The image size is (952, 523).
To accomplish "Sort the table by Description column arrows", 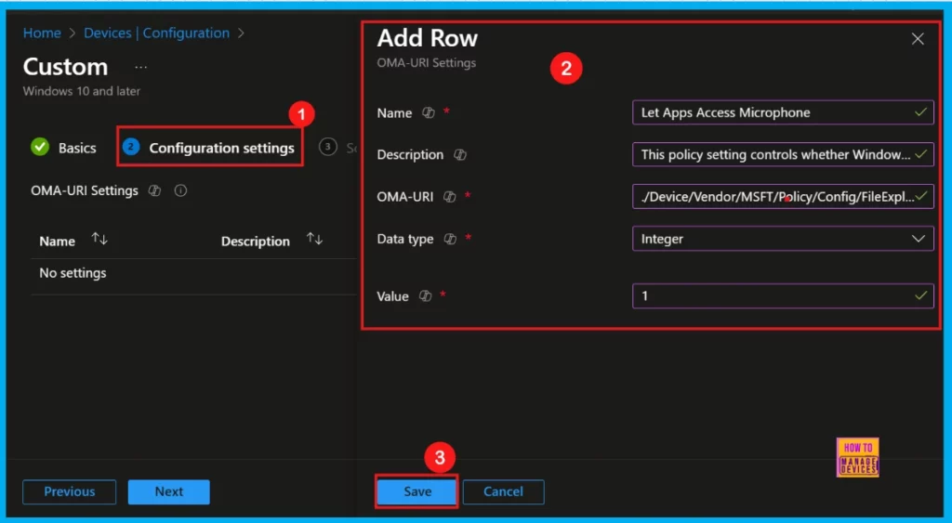I will (314, 239).
